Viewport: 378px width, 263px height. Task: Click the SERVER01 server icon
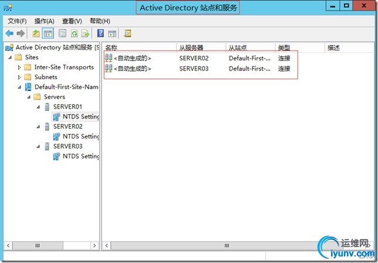(47, 107)
